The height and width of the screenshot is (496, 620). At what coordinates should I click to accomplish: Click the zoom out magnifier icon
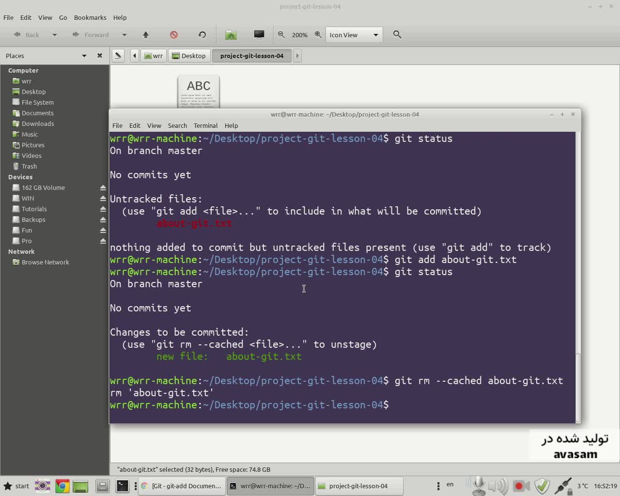pos(281,35)
